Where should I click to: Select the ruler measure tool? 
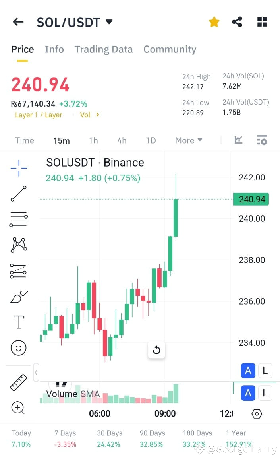(x=18, y=382)
